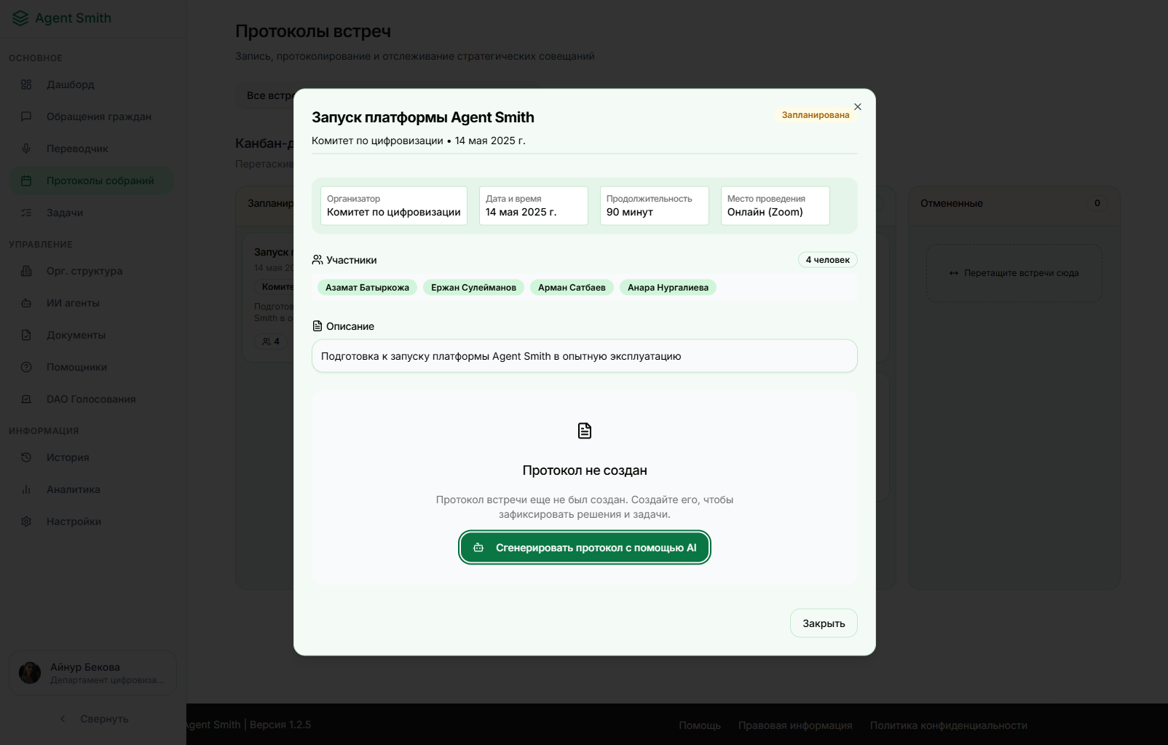
Task: Click the Помощь footer link
Action: [x=699, y=725]
